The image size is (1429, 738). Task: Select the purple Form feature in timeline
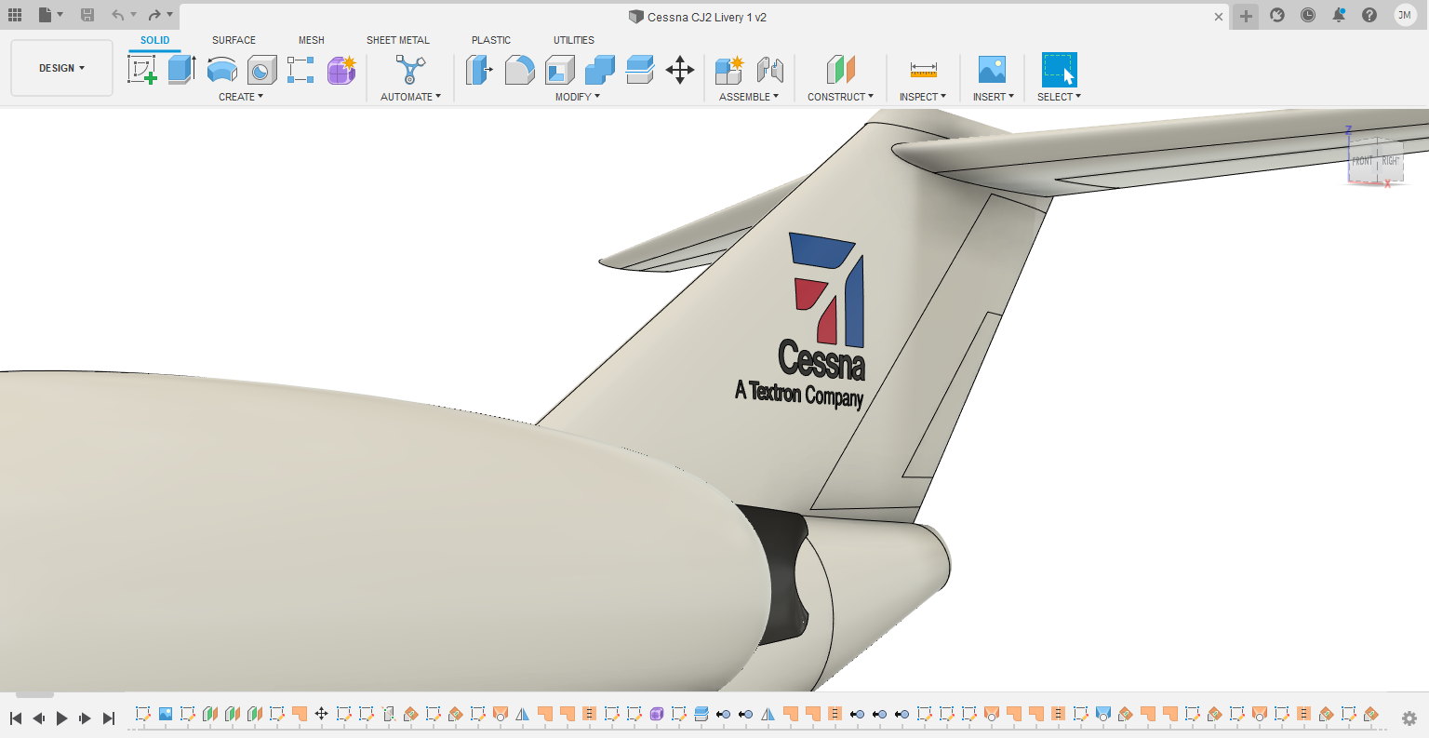pos(657,714)
